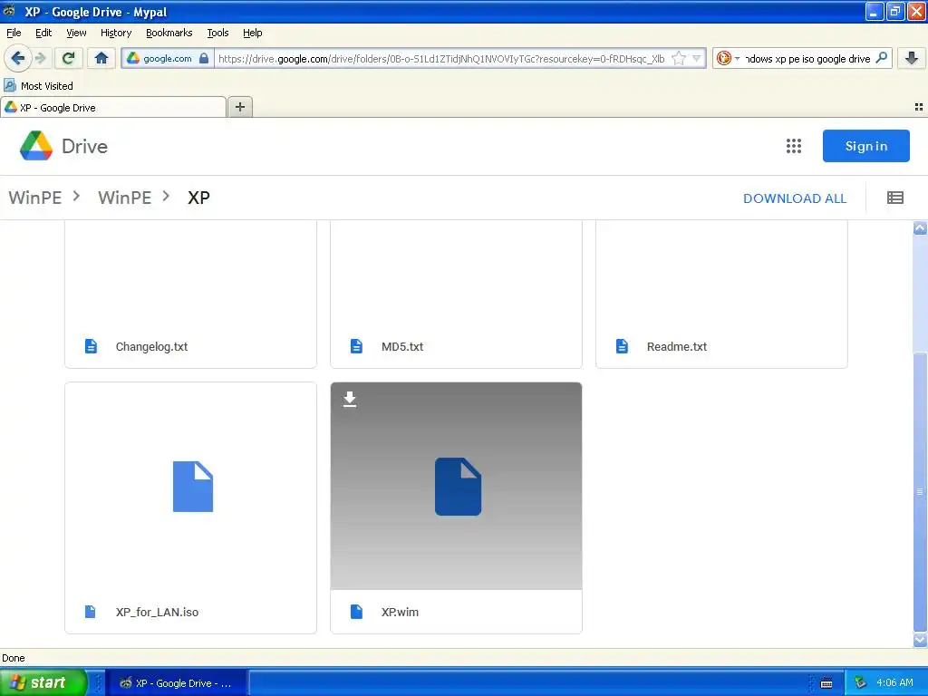Click the scrollbar up arrow
Screen dimensions: 928x696
[x=920, y=228]
